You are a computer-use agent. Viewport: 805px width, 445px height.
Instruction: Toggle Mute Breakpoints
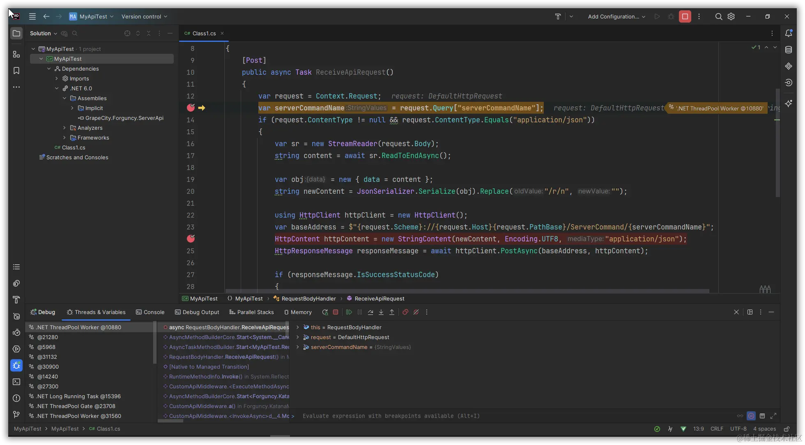point(416,312)
